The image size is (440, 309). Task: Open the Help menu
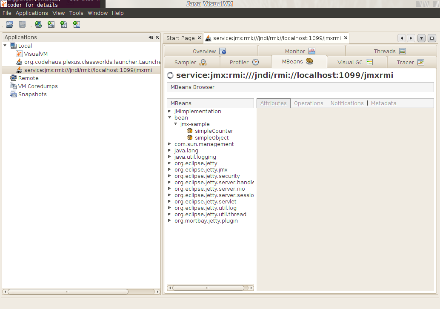(x=117, y=13)
